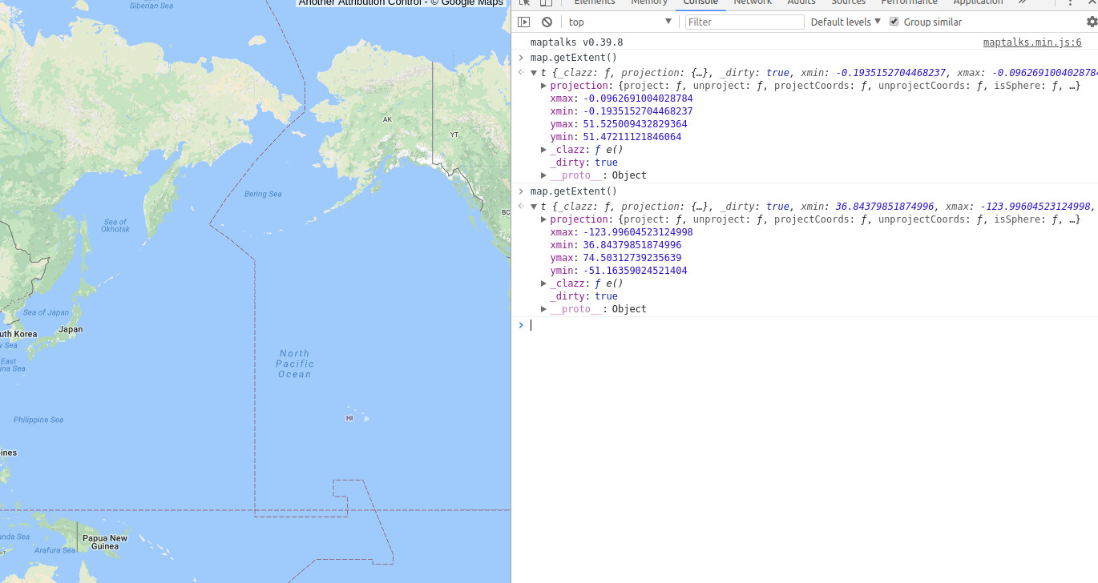Open DevTools settings gear

click(1092, 22)
